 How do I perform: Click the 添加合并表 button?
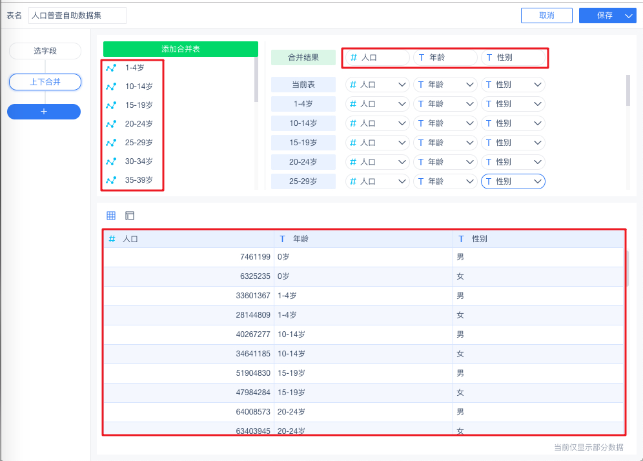[x=180, y=49]
